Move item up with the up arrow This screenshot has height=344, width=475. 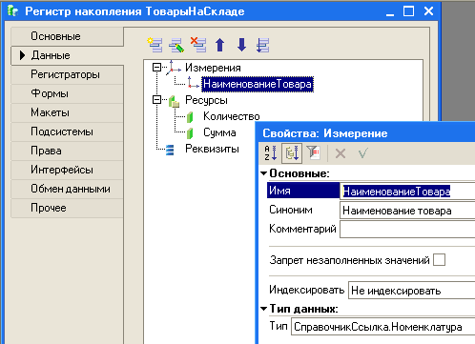coord(220,45)
